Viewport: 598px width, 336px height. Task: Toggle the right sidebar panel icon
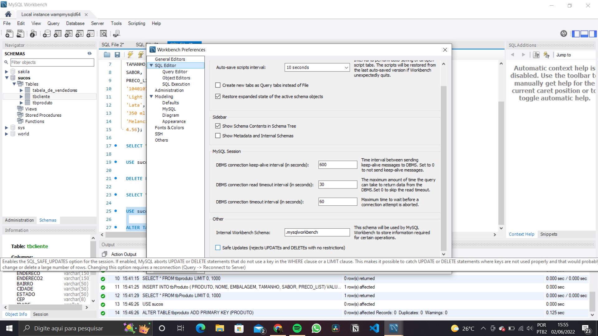point(593,34)
